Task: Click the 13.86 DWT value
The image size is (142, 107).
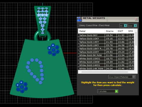Action: click(121, 42)
